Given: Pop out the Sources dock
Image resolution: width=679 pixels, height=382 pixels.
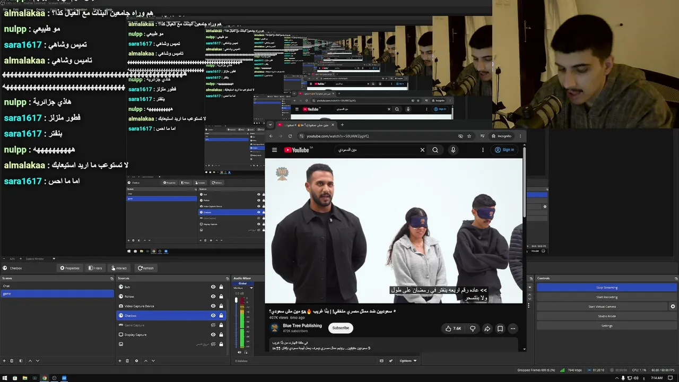Looking at the screenshot, I should click(x=228, y=278).
